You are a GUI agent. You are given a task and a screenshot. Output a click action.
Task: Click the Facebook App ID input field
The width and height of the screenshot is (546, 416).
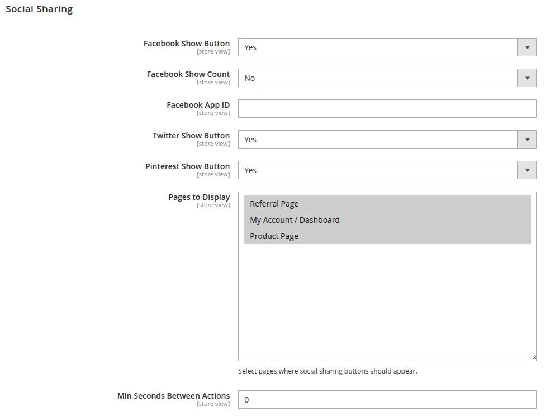coord(387,108)
